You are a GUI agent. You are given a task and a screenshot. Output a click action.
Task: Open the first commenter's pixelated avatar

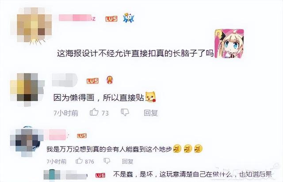(x=32, y=25)
